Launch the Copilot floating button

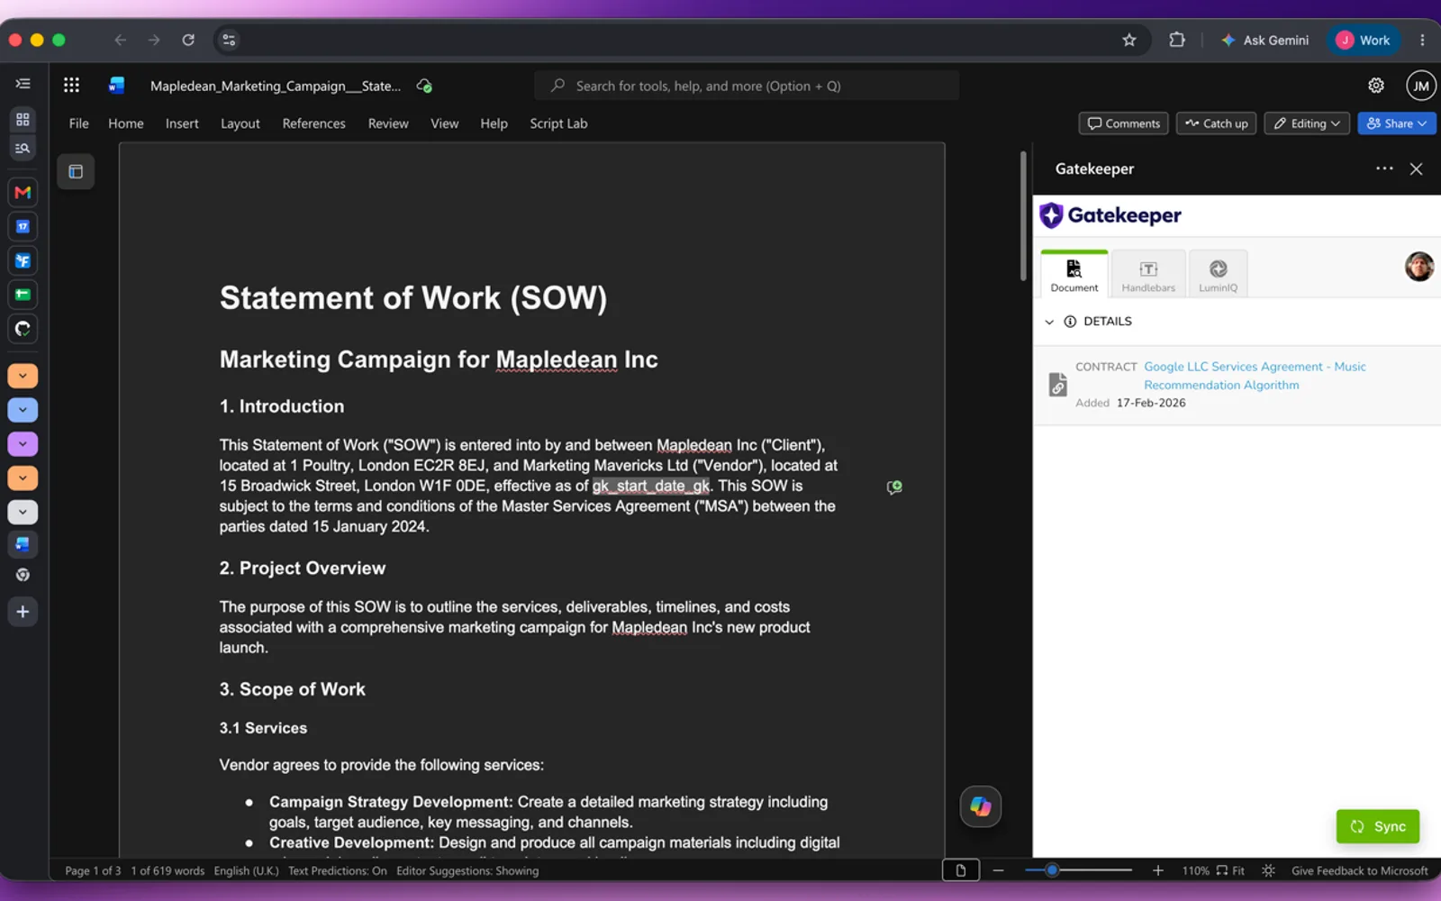(980, 806)
